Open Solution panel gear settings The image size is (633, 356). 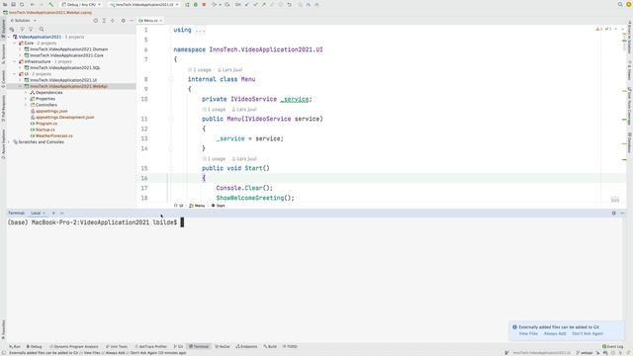click(123, 20)
